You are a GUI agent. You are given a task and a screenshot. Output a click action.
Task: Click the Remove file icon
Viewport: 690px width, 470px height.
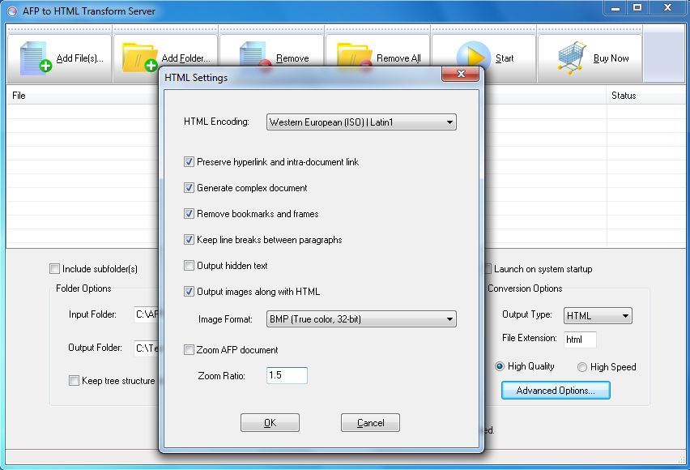pos(255,54)
